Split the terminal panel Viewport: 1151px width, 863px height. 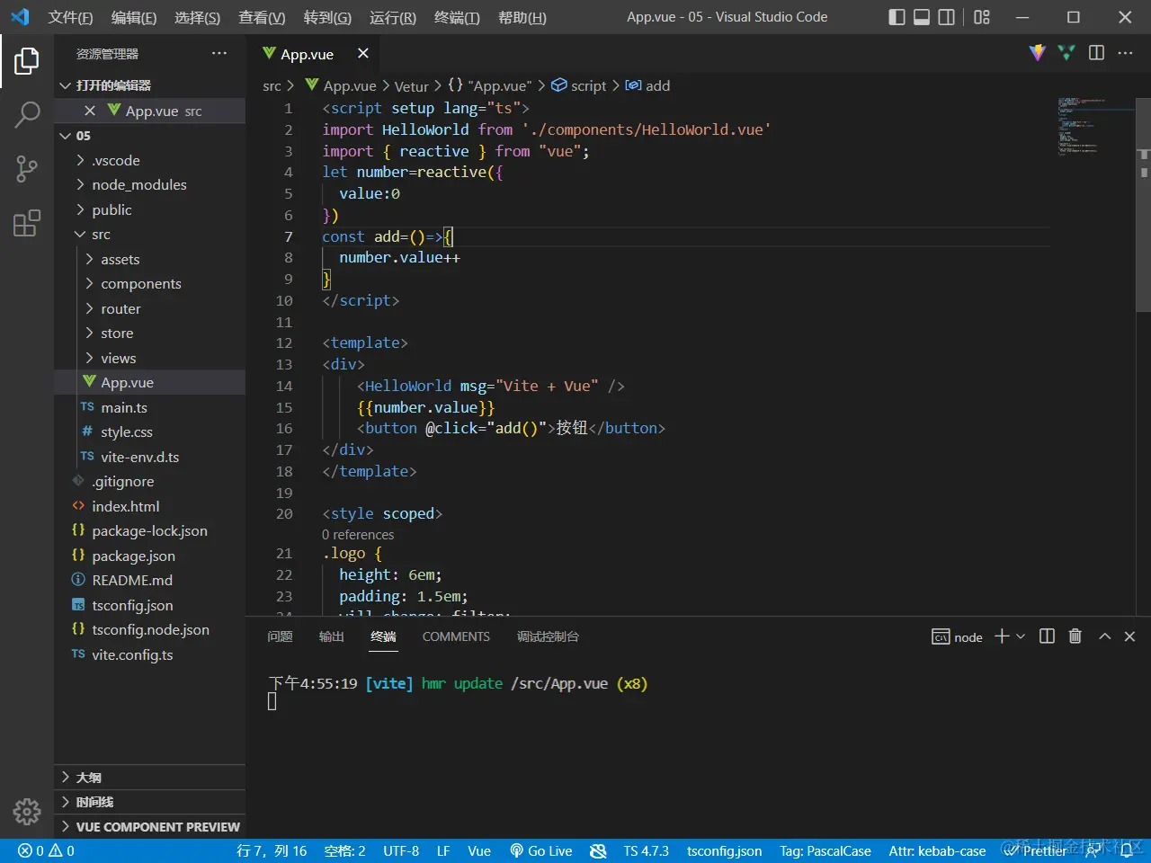pyautogui.click(x=1047, y=636)
